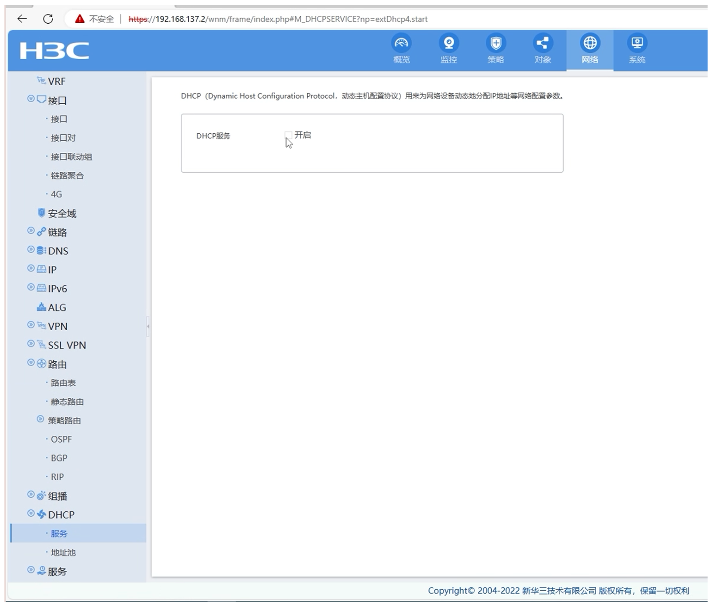Expand 策略路由 policy routing arrow
The width and height of the screenshot is (714, 604).
40,419
